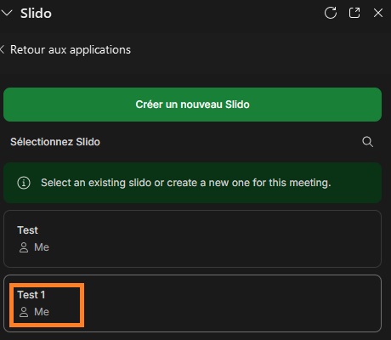This screenshot has height=340, width=391.
Task: Click Créer un nouveau Slido button
Action: click(x=192, y=105)
